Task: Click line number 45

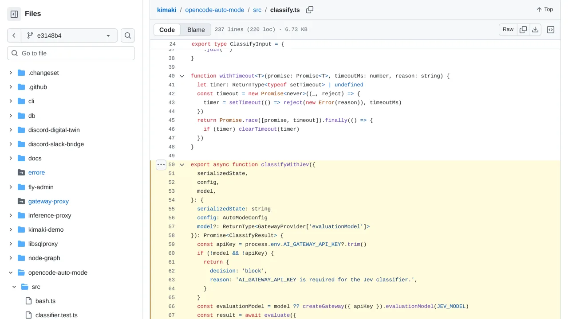Action: pos(171,120)
